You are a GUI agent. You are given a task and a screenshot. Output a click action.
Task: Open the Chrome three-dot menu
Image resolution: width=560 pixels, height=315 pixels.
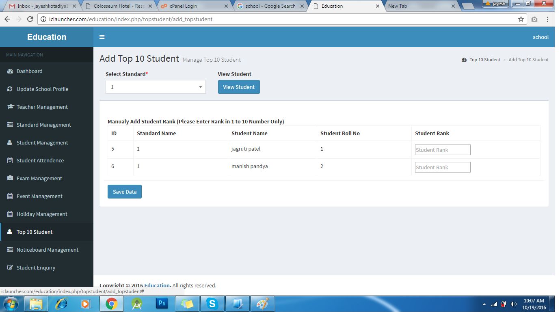click(548, 19)
